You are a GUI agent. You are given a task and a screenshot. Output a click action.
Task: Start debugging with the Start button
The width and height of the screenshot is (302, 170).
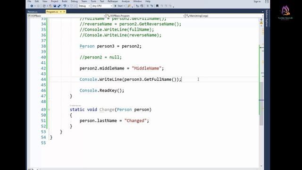(x=118, y=6)
